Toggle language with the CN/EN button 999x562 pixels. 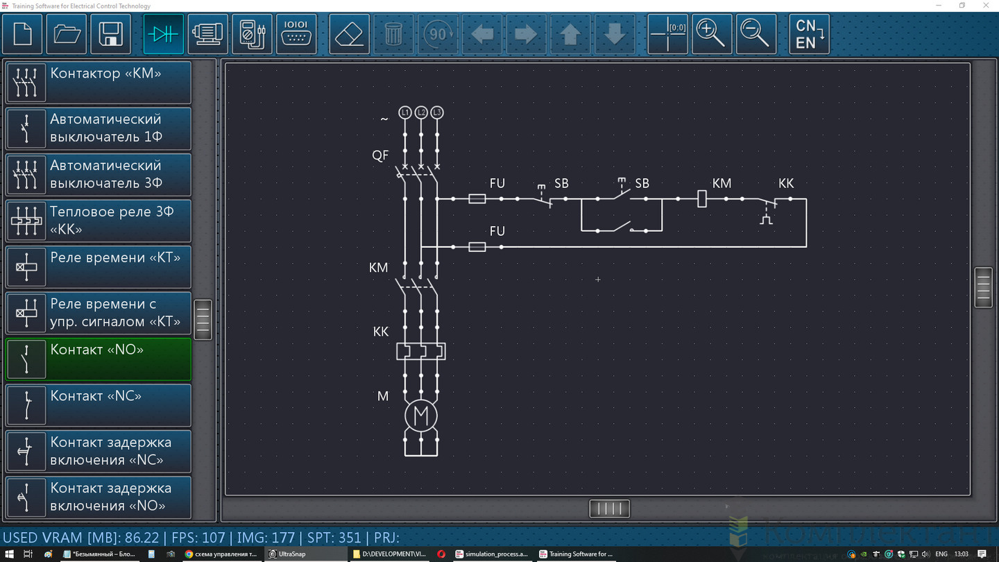tap(810, 34)
